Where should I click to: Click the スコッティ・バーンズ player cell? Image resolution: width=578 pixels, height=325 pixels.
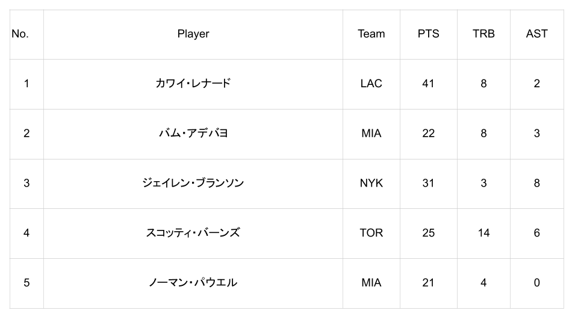click(193, 233)
